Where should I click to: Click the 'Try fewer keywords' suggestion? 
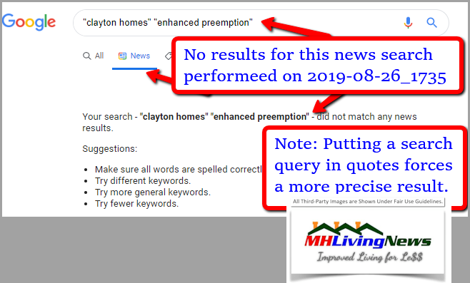[136, 203]
